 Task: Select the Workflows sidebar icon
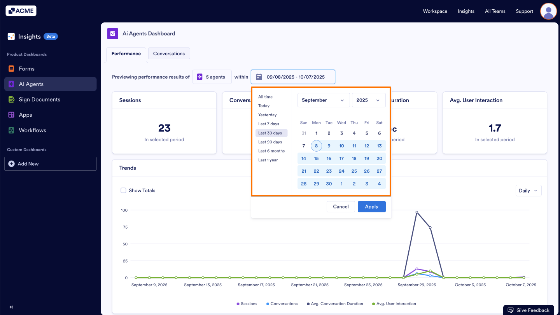point(11,130)
